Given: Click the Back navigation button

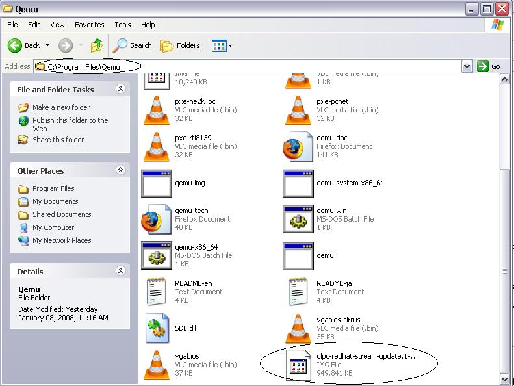Looking at the screenshot, I should pos(24,45).
